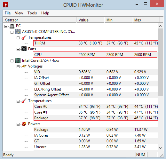Click the Powers flame icon
The height and width of the screenshot is (159, 166).
24,124
